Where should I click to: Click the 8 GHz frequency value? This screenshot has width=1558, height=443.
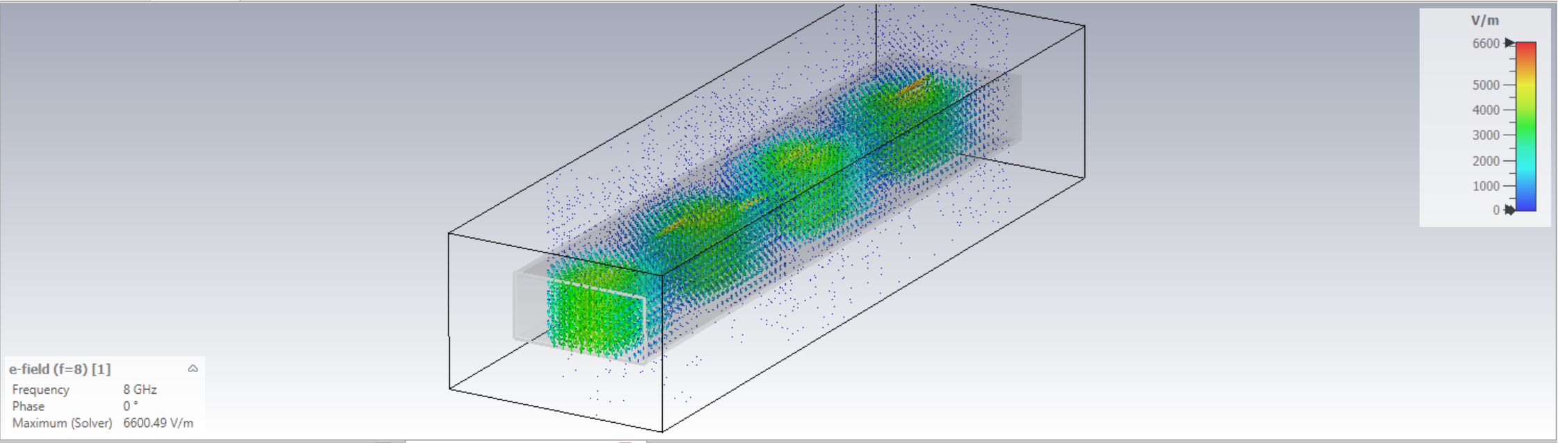pyautogui.click(x=140, y=390)
